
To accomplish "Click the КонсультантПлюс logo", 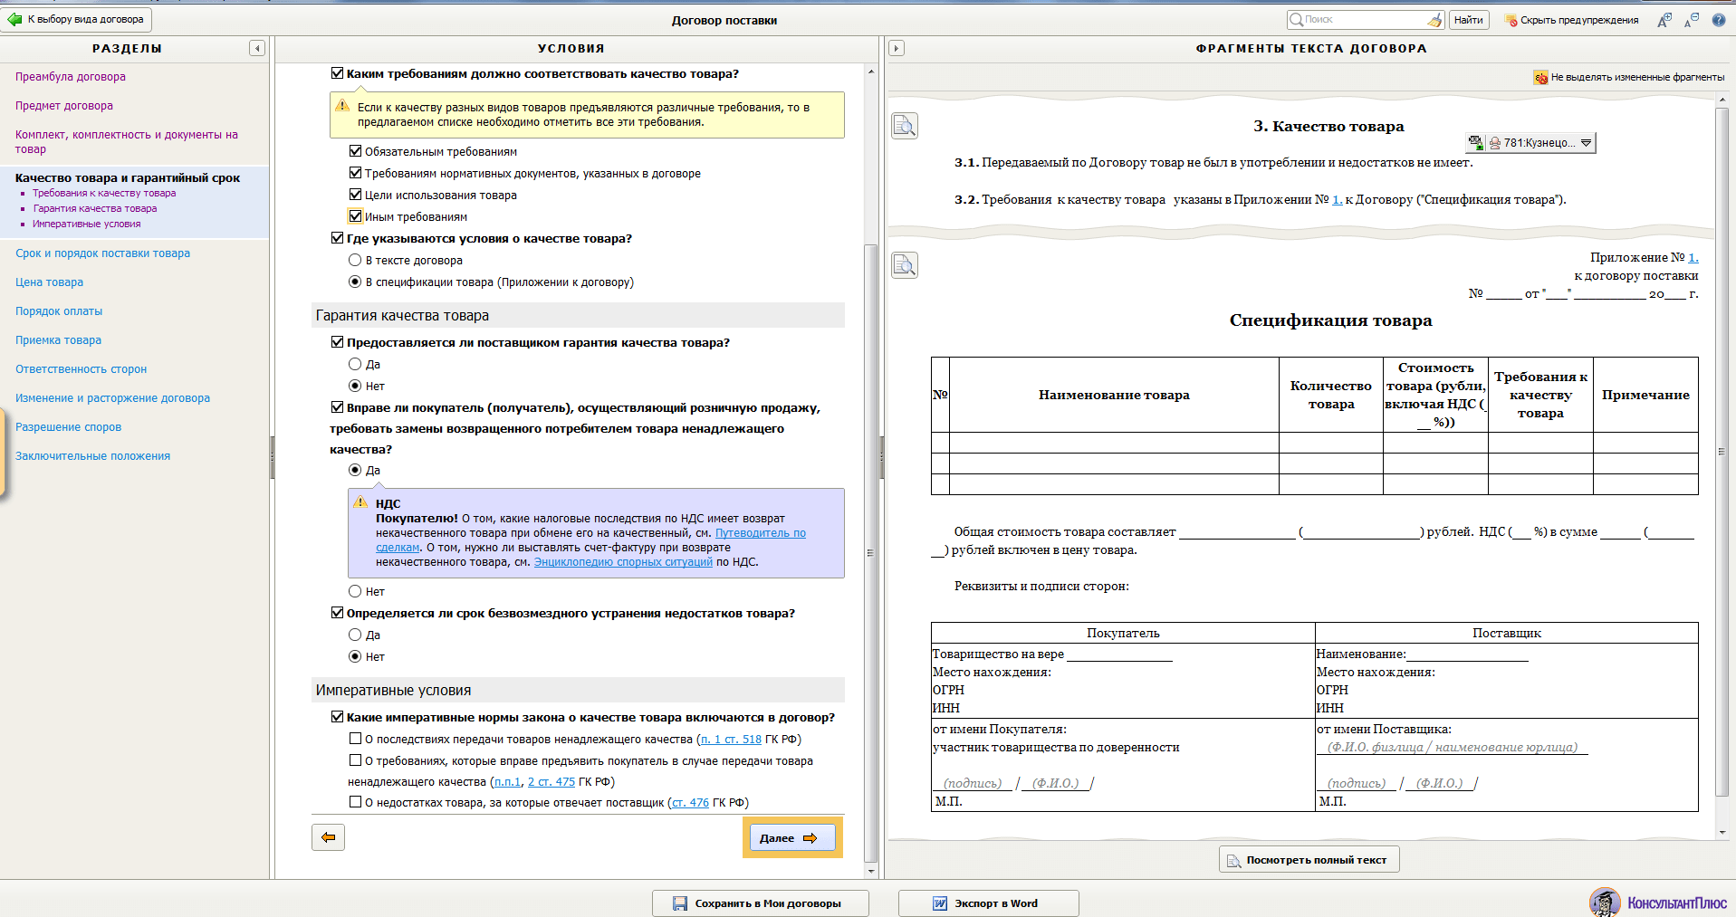I will coord(1658,902).
